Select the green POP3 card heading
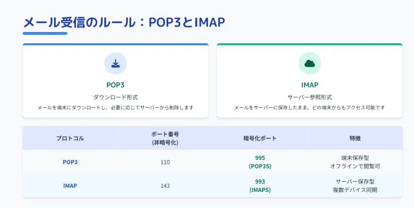This screenshot has width=414, height=208. pyautogui.click(x=116, y=85)
